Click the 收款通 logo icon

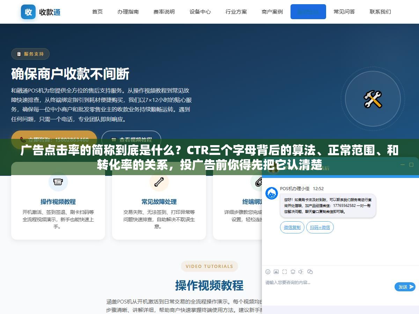pyautogui.click(x=28, y=12)
